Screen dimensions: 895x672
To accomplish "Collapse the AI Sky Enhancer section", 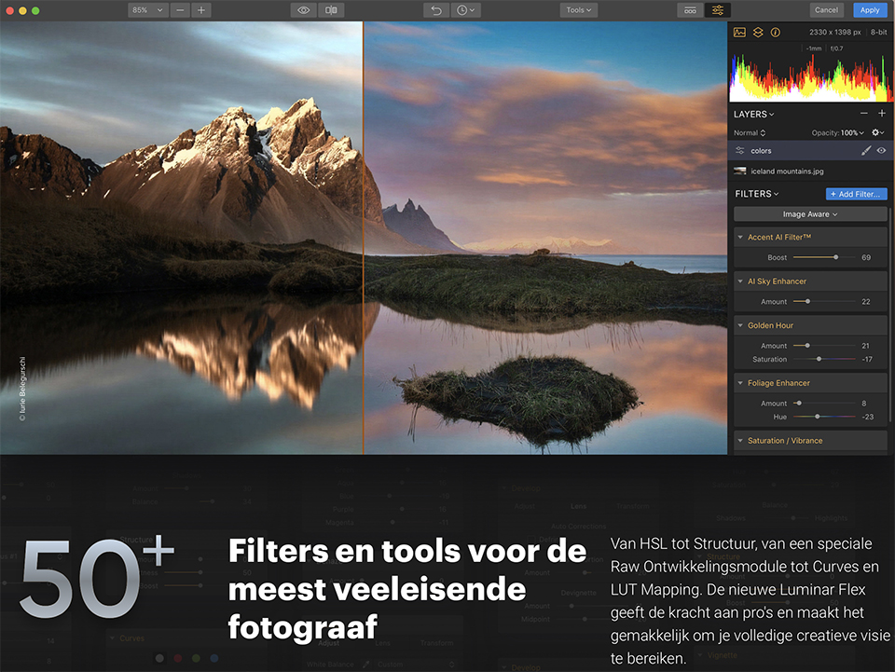I will click(x=740, y=281).
